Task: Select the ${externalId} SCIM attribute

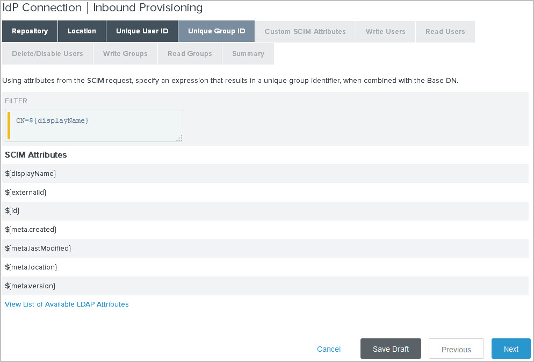Action: (x=25, y=192)
